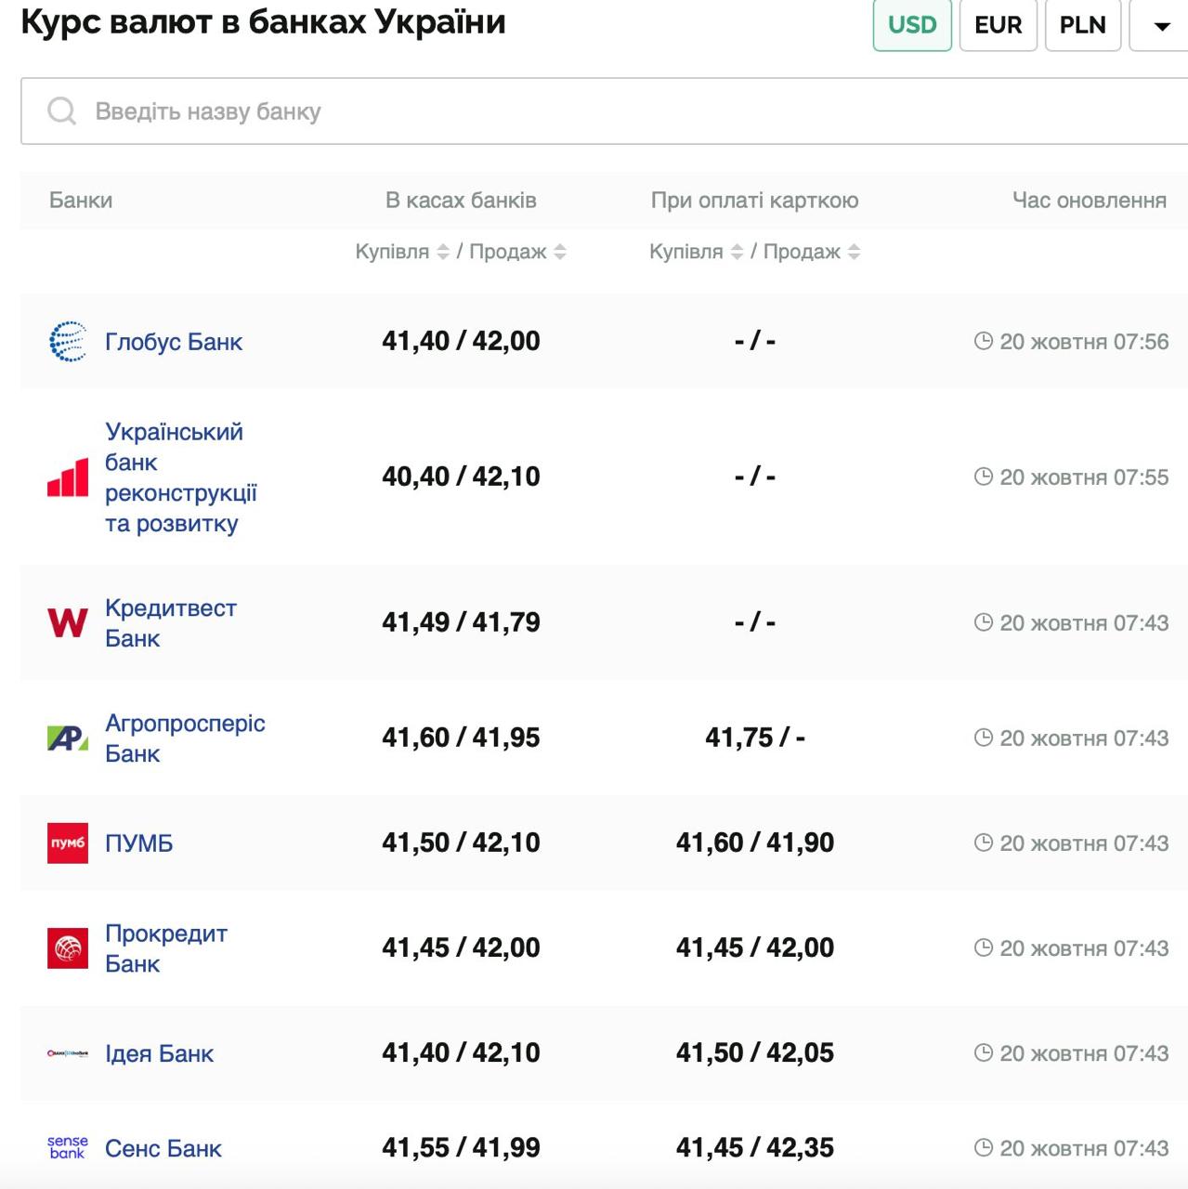Select the USD currency tab
The width and height of the screenshot is (1188, 1189).
click(x=912, y=25)
